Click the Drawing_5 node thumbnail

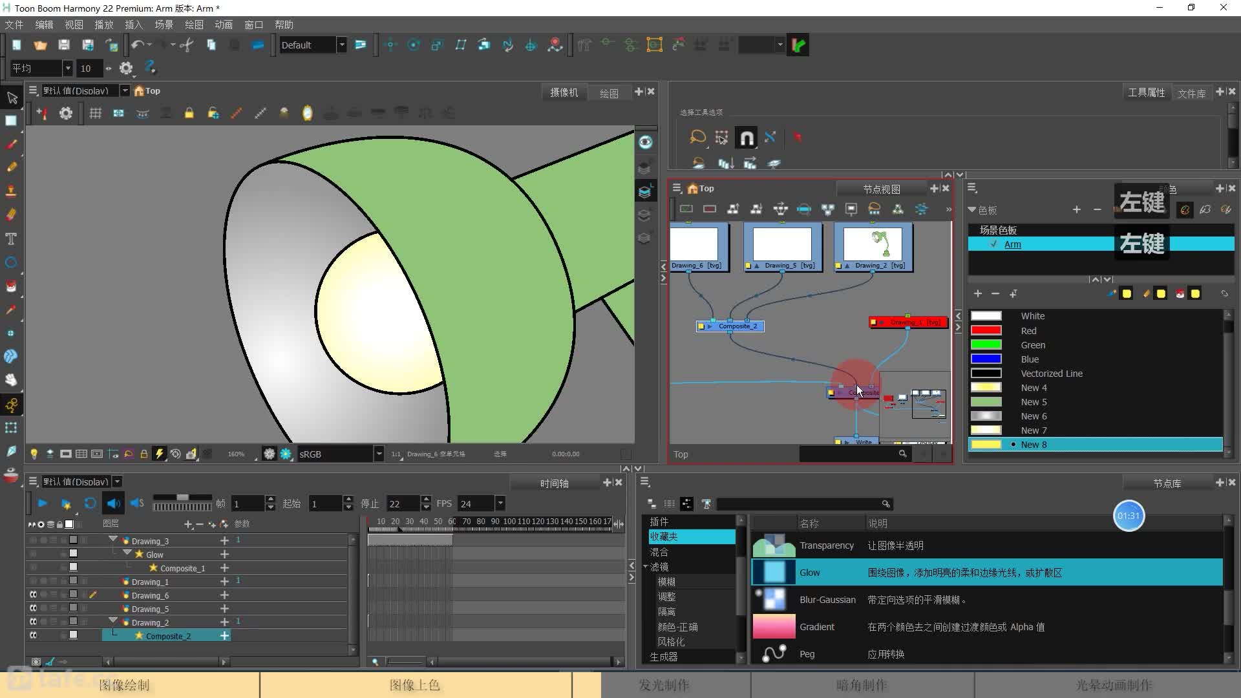(x=782, y=244)
